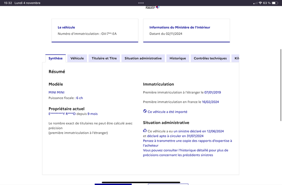Click the page vertical scrollbar
This screenshot has height=185, width=282.
(x=281, y=85)
